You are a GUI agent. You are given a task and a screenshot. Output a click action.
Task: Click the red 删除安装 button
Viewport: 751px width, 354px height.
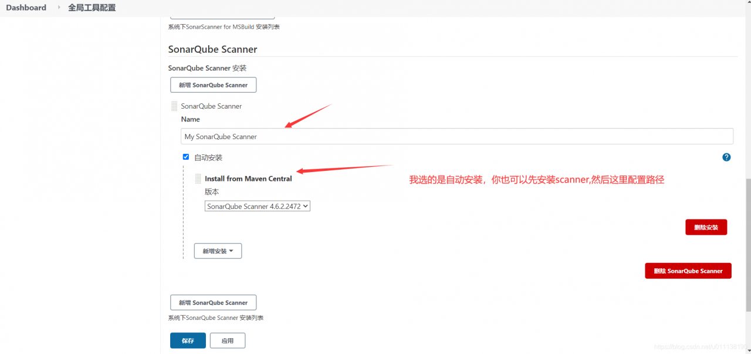click(706, 227)
